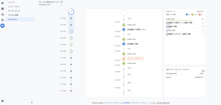This screenshot has height=105, width=221.
Task: Collapse the side navigation with chevron
Action: click(32, 102)
